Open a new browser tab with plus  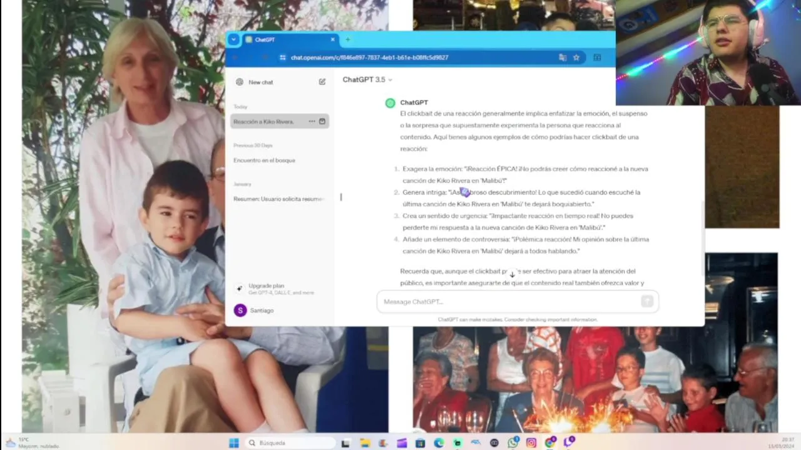tap(347, 39)
